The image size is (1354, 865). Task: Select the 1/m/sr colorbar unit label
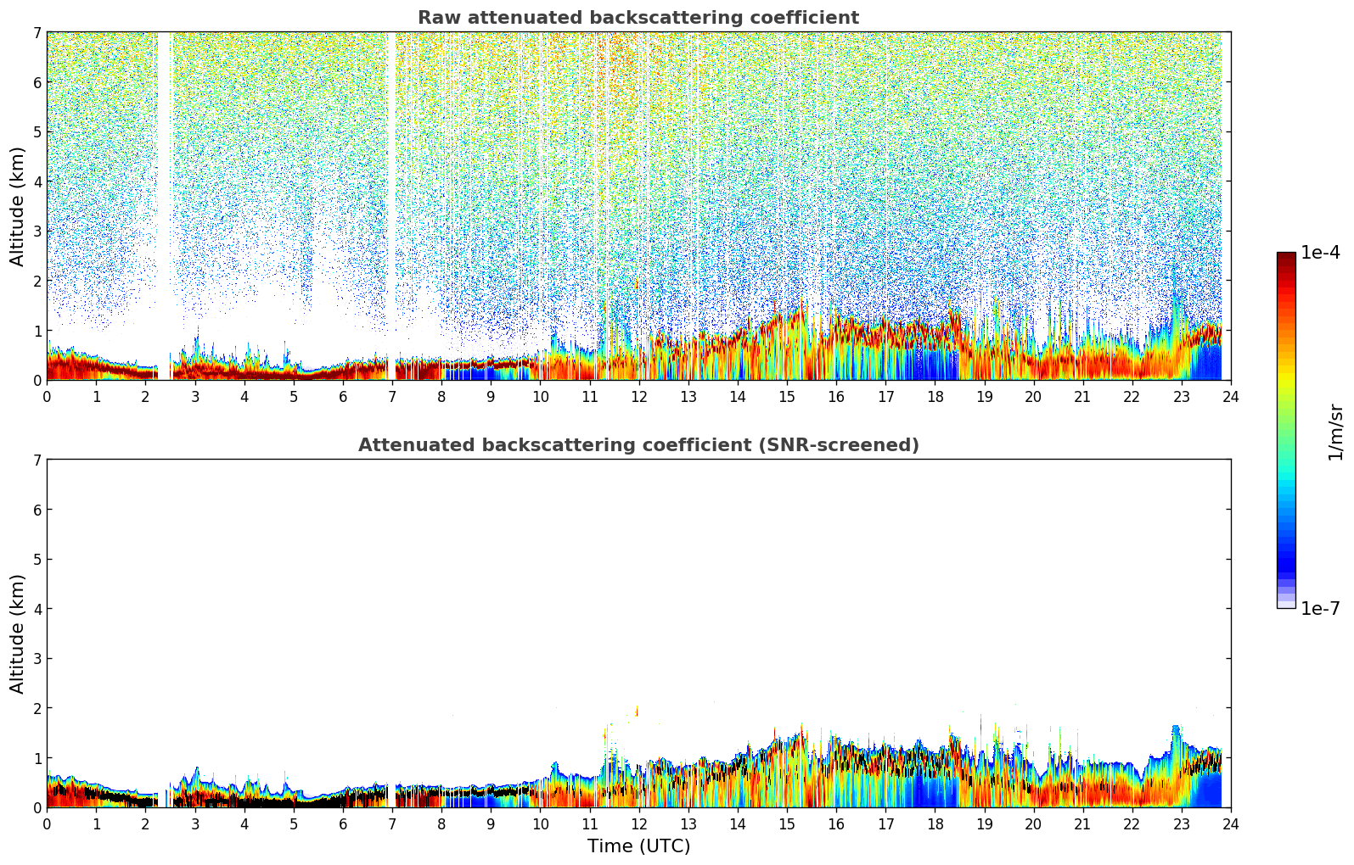click(1336, 432)
